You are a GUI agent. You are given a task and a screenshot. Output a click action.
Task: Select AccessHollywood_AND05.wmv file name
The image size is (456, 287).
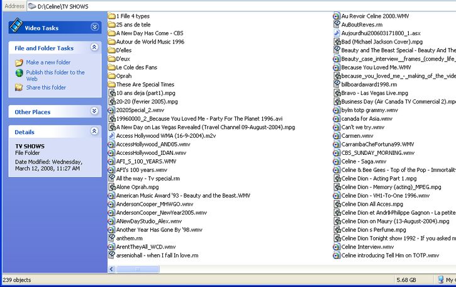pos(153,144)
